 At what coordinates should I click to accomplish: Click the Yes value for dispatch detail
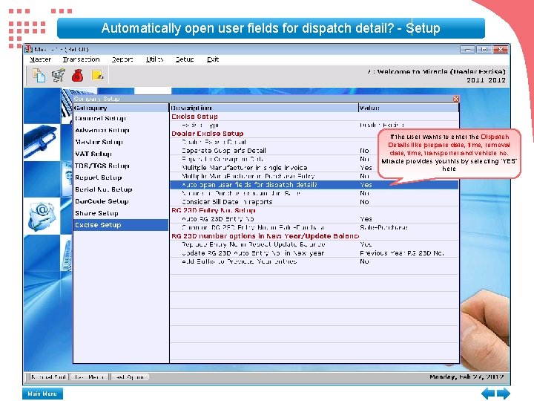pyautogui.click(x=366, y=185)
